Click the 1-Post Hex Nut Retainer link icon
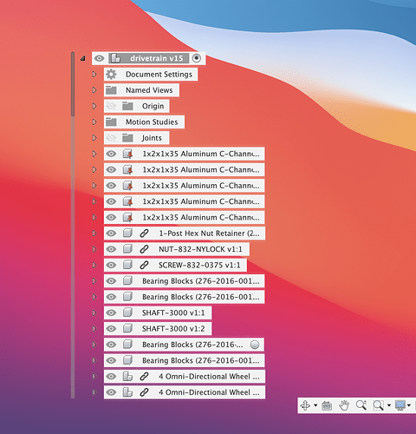This screenshot has height=434, width=416. click(x=144, y=233)
